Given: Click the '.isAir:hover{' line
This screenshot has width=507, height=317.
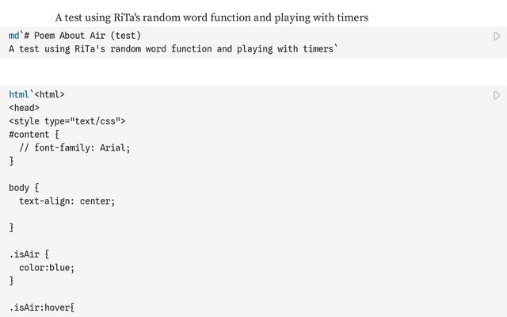Looking at the screenshot, I should pyautogui.click(x=42, y=307).
